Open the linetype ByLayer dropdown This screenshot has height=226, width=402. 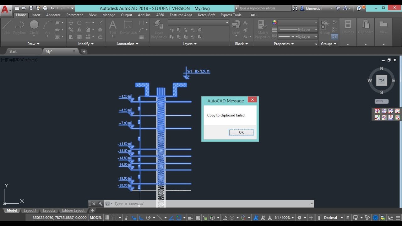coord(298,36)
